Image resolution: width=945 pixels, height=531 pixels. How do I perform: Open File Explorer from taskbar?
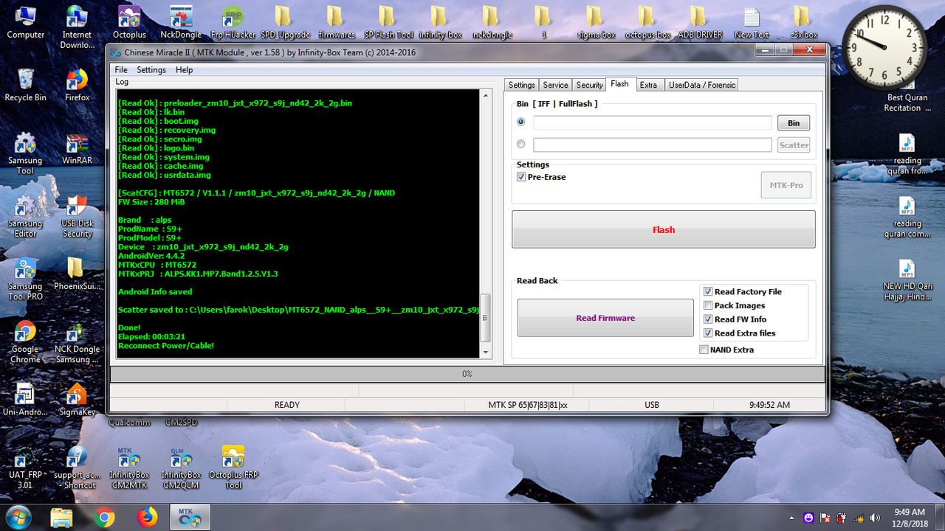coord(62,517)
